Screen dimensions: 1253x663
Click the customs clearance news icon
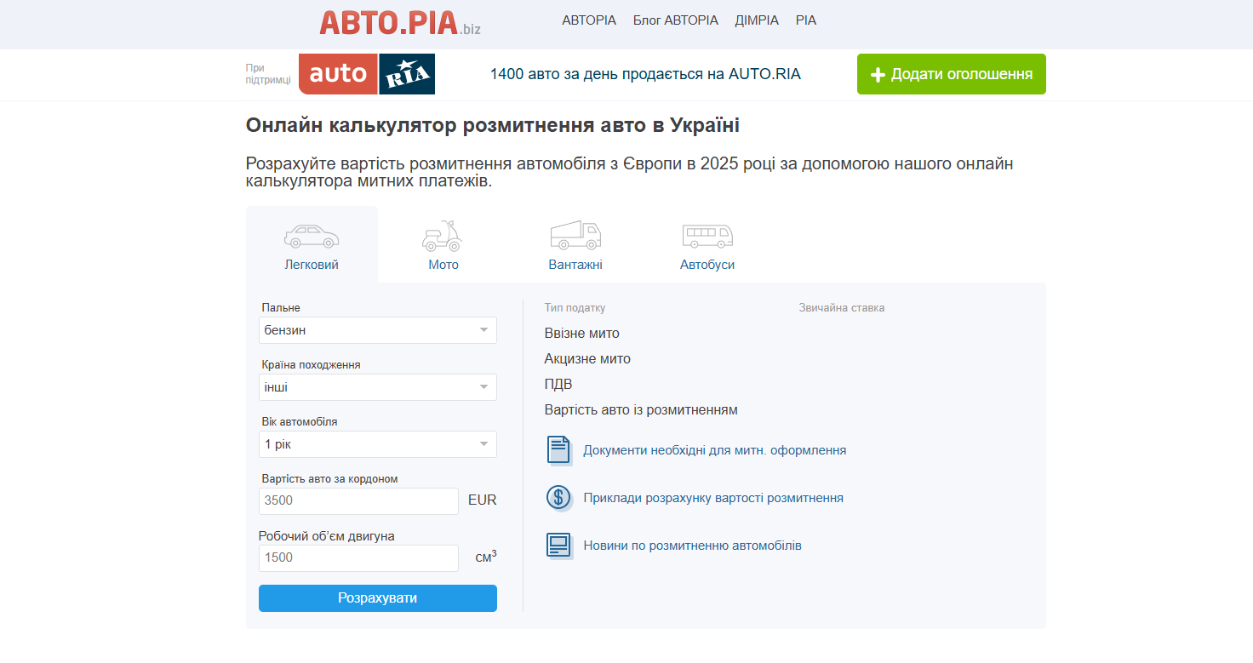[558, 546]
